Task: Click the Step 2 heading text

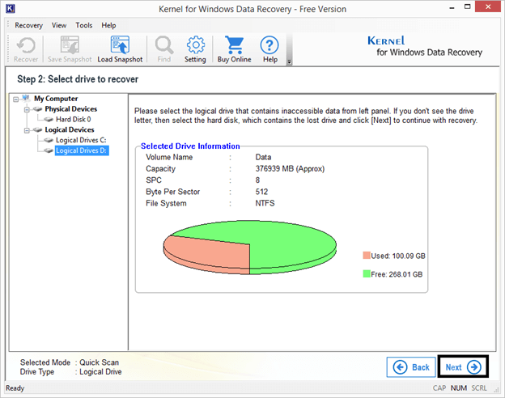Action: click(x=78, y=79)
